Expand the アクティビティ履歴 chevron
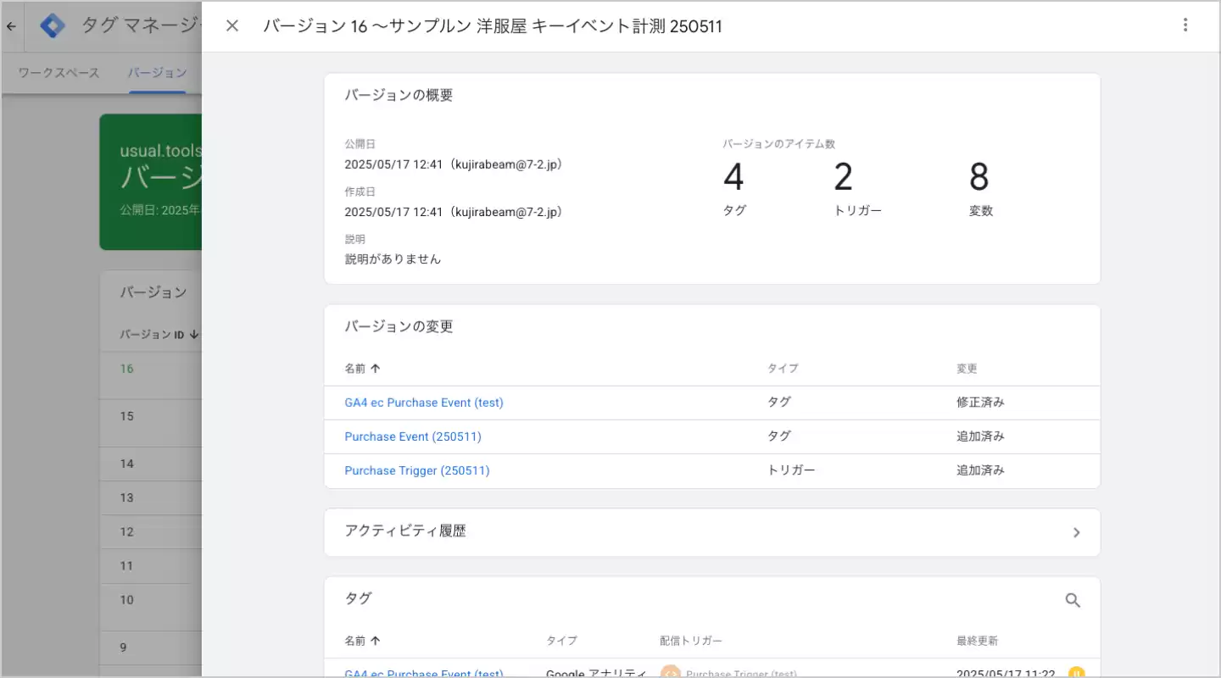Viewport: 1221px width, 678px height. [x=1076, y=532]
